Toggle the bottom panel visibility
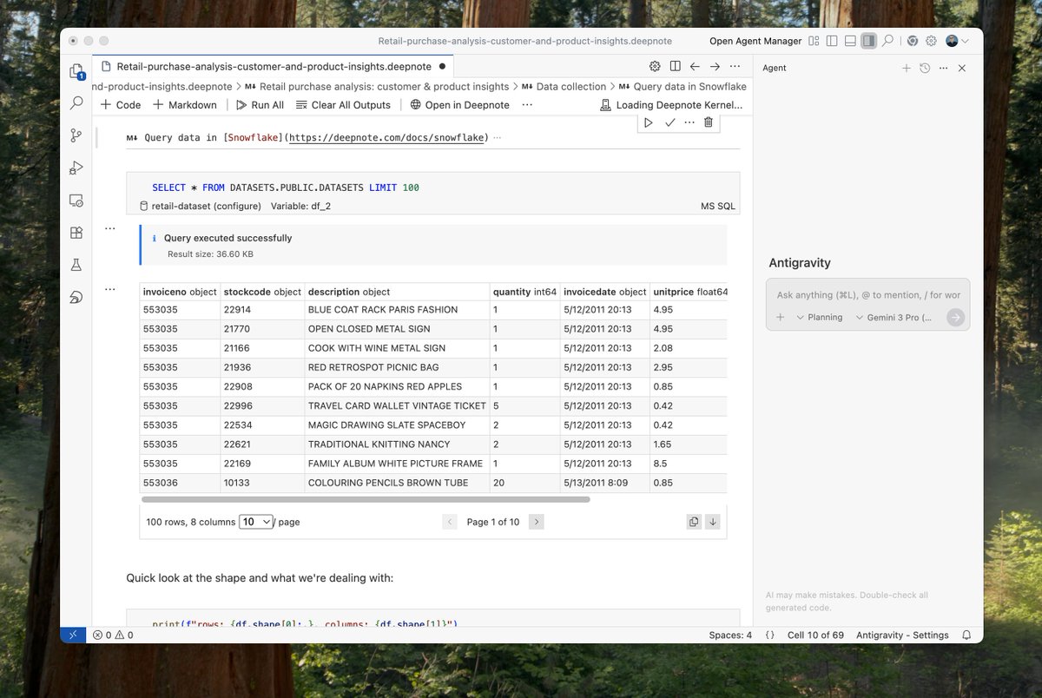 [850, 41]
